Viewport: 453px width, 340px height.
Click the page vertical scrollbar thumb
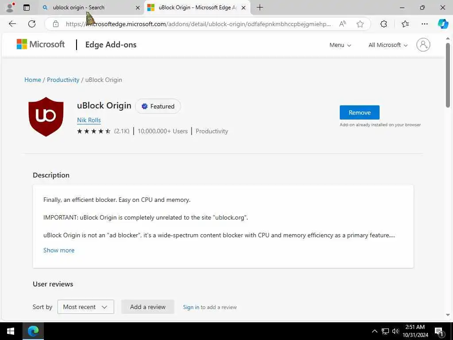click(x=448, y=75)
